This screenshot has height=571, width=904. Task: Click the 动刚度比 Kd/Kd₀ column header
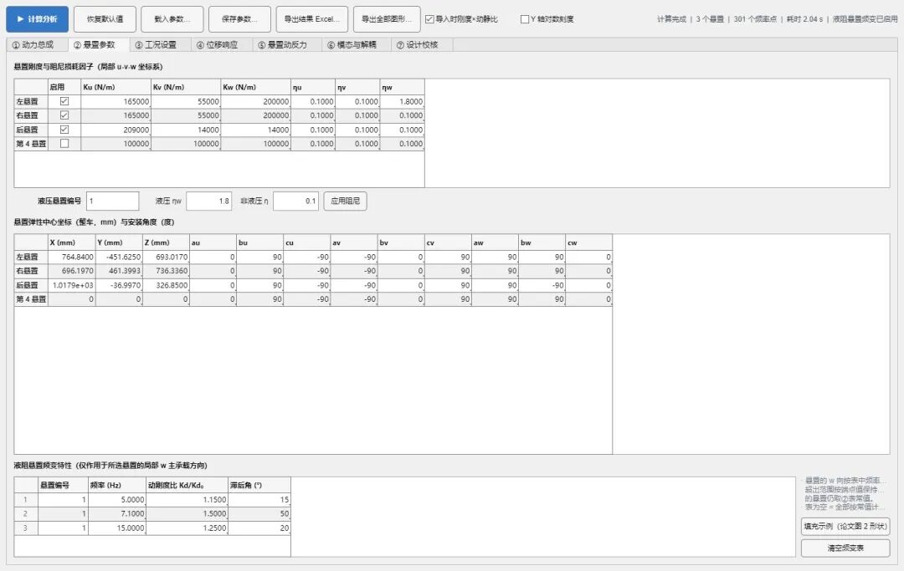[187, 485]
